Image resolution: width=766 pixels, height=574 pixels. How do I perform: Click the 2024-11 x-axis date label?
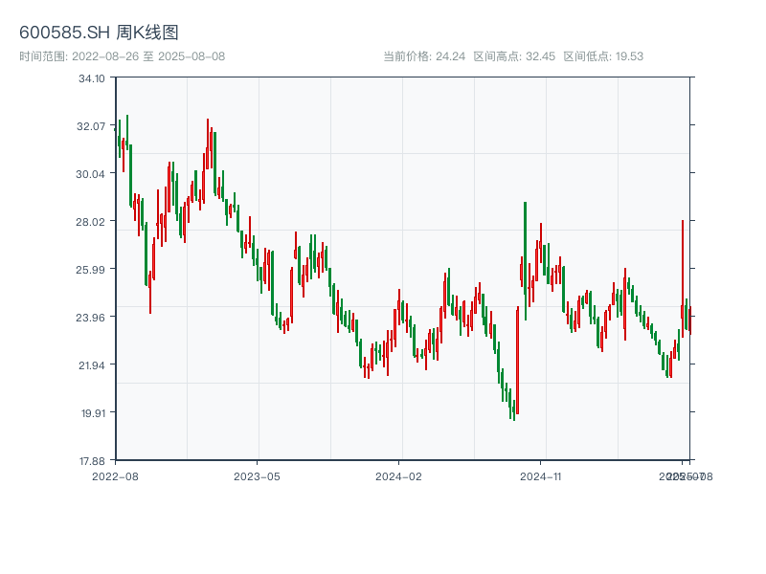pos(540,475)
